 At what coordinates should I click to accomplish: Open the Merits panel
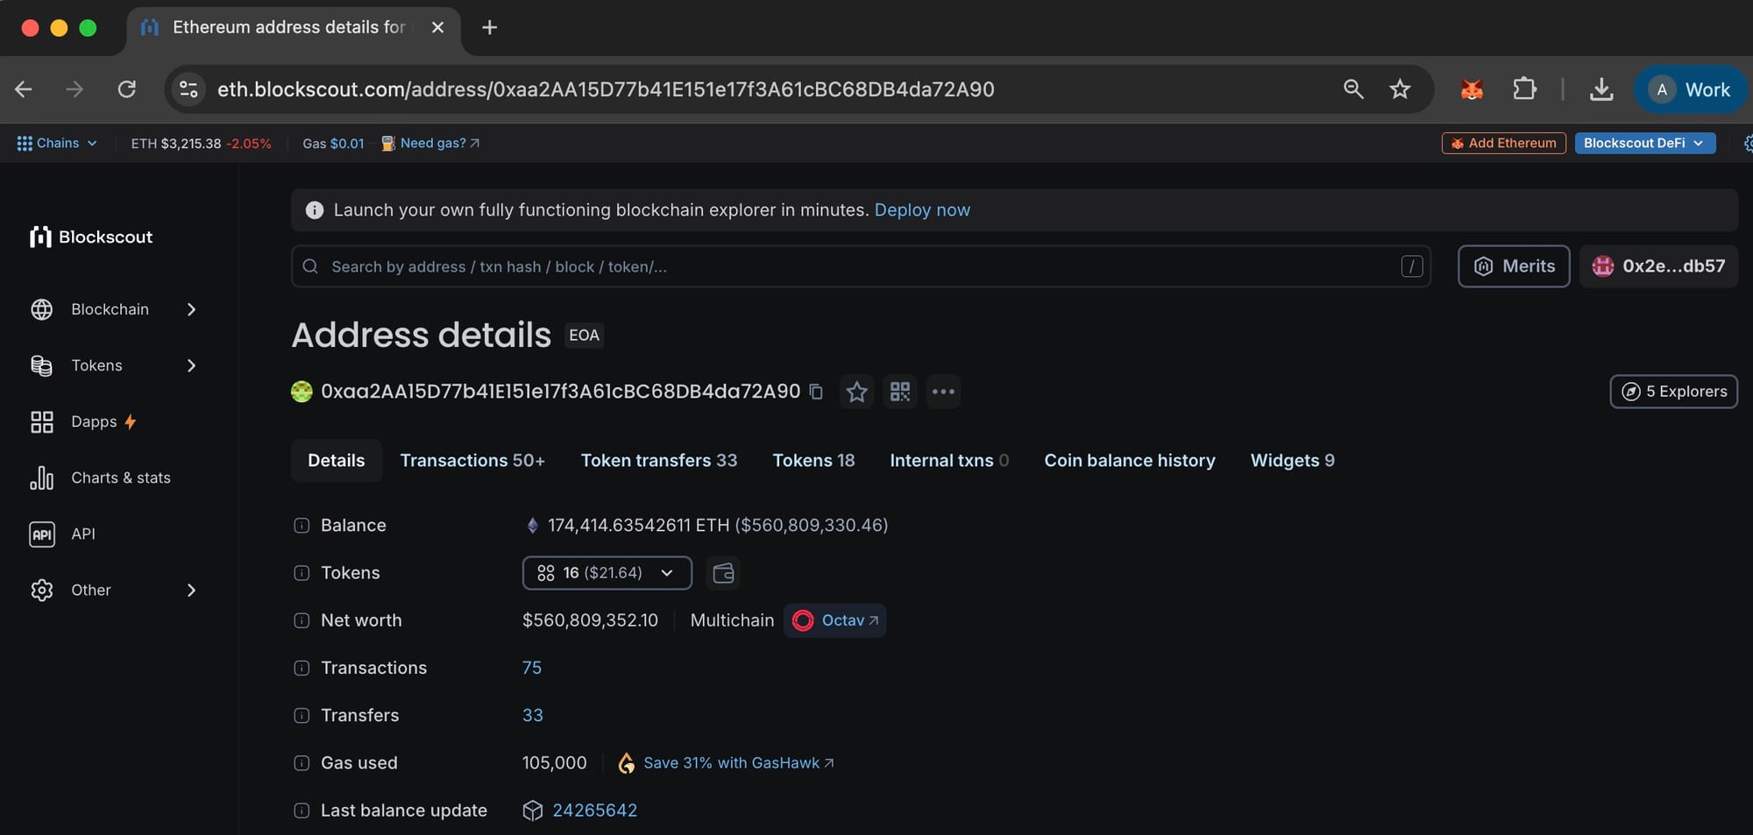tap(1513, 265)
